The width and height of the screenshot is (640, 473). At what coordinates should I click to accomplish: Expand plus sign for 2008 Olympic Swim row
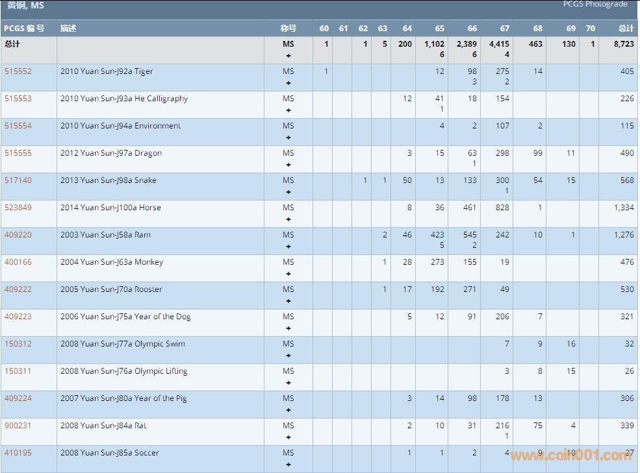pos(288,356)
